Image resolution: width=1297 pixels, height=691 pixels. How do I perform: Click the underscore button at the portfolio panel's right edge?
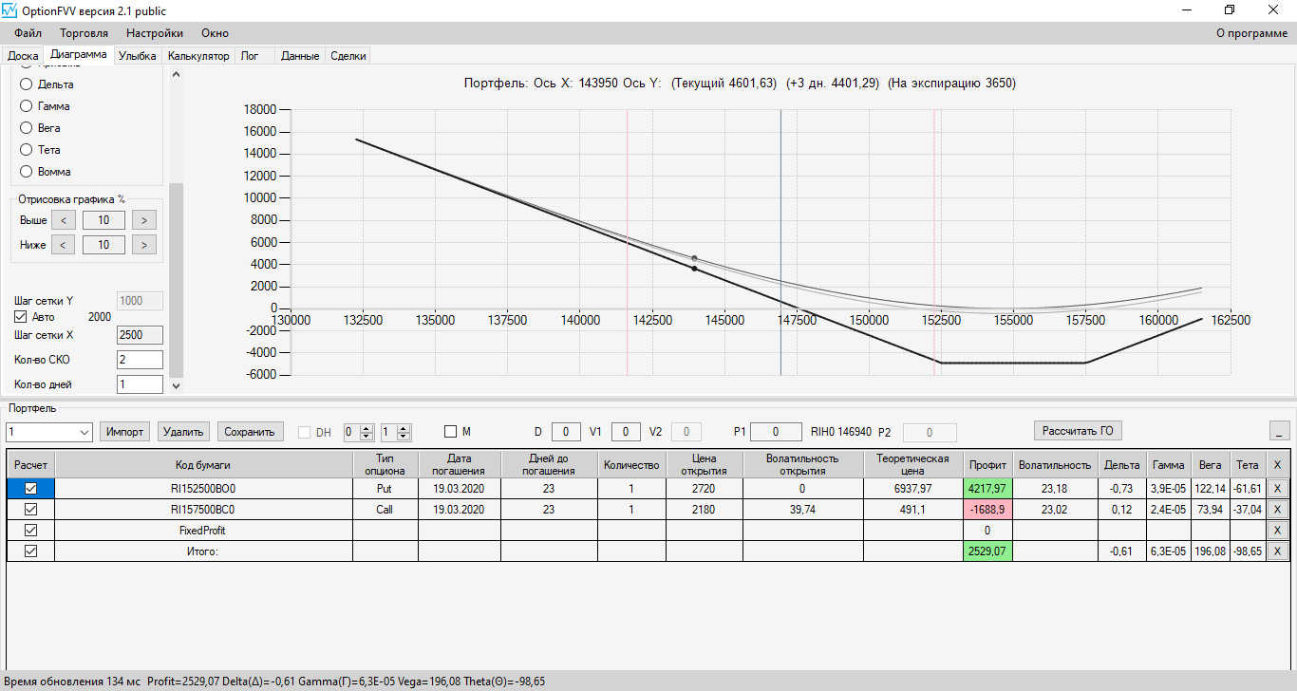[1280, 431]
